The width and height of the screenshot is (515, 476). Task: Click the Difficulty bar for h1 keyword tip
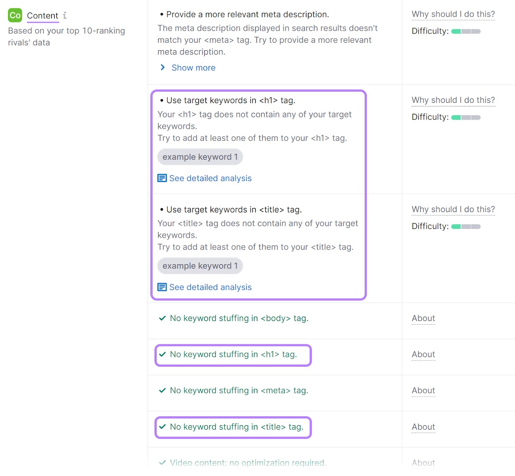(x=465, y=117)
